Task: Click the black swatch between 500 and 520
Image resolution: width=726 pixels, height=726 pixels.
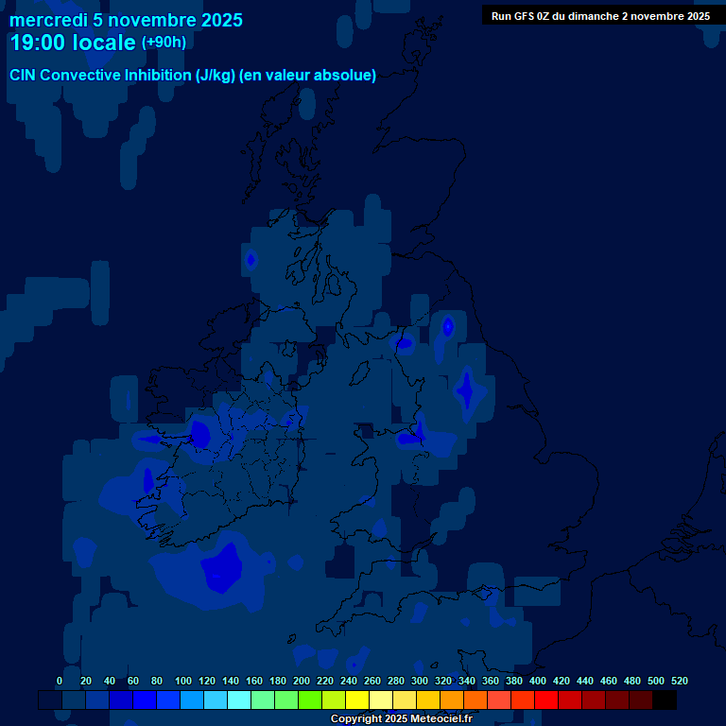Action: click(x=665, y=700)
